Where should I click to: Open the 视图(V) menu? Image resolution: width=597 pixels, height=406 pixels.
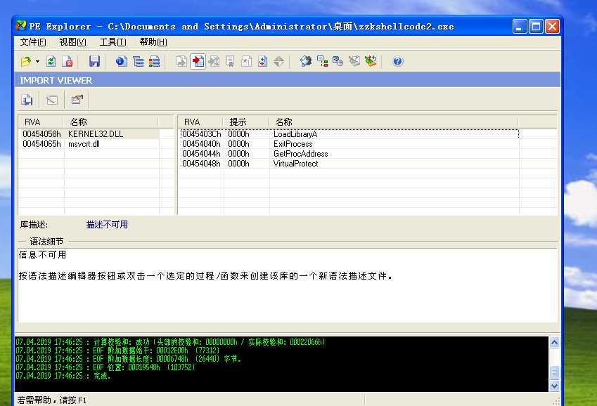point(72,42)
